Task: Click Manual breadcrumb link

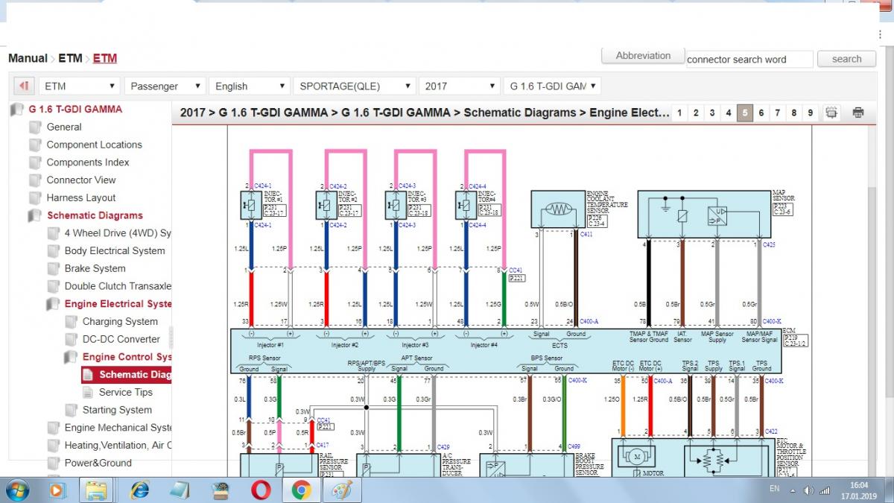Action: pos(28,58)
